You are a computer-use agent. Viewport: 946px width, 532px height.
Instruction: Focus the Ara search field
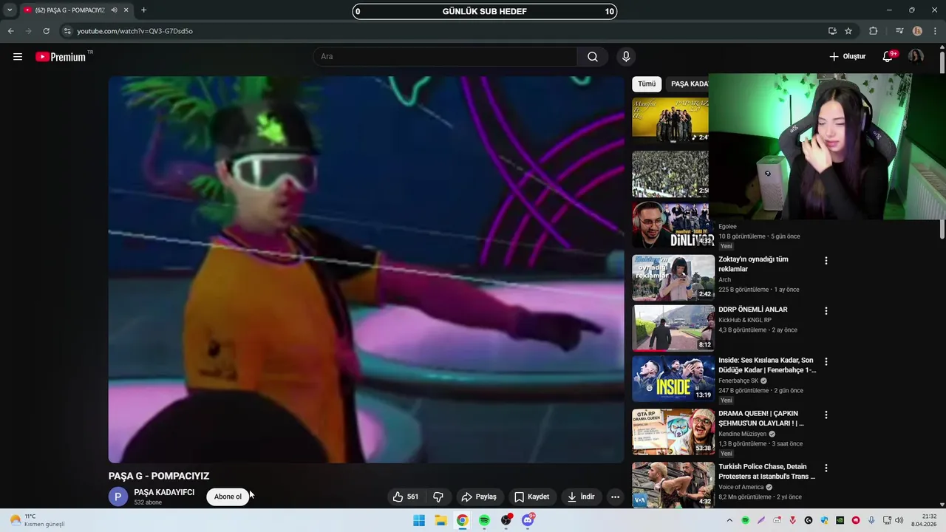pos(446,57)
